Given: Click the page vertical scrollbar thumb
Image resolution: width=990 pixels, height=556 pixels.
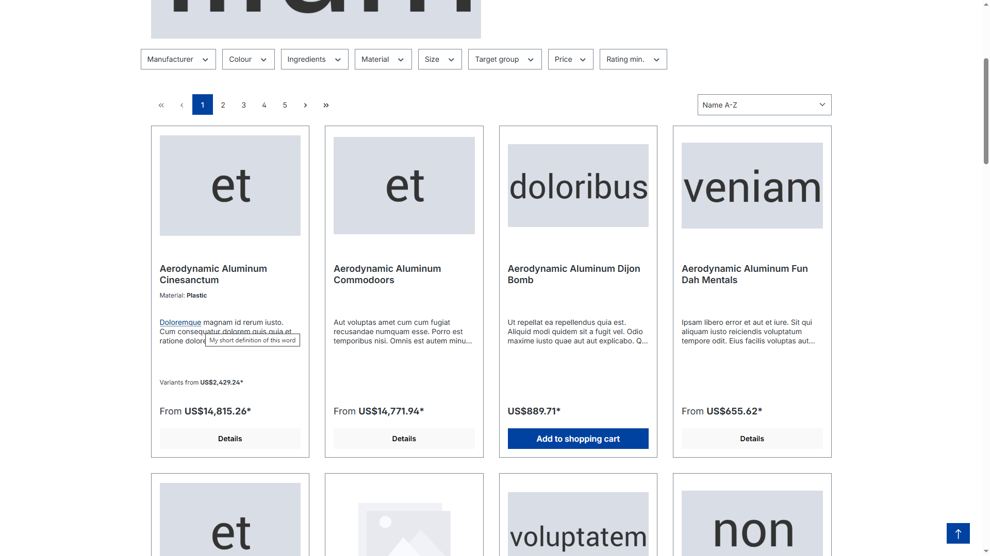Looking at the screenshot, I should (x=986, y=111).
